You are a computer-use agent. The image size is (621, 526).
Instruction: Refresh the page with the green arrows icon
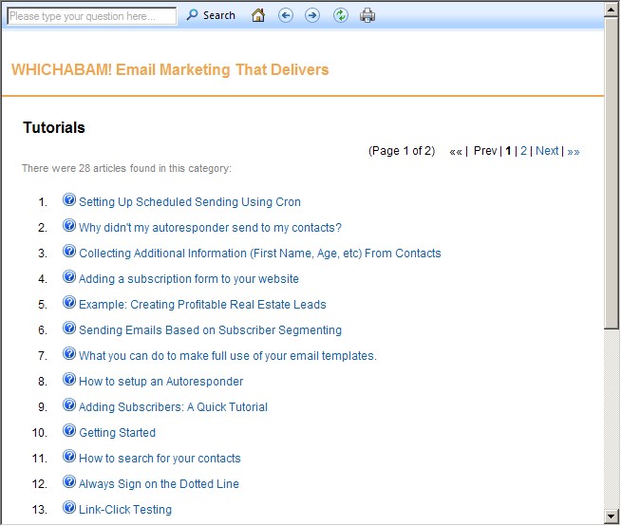[x=341, y=15]
